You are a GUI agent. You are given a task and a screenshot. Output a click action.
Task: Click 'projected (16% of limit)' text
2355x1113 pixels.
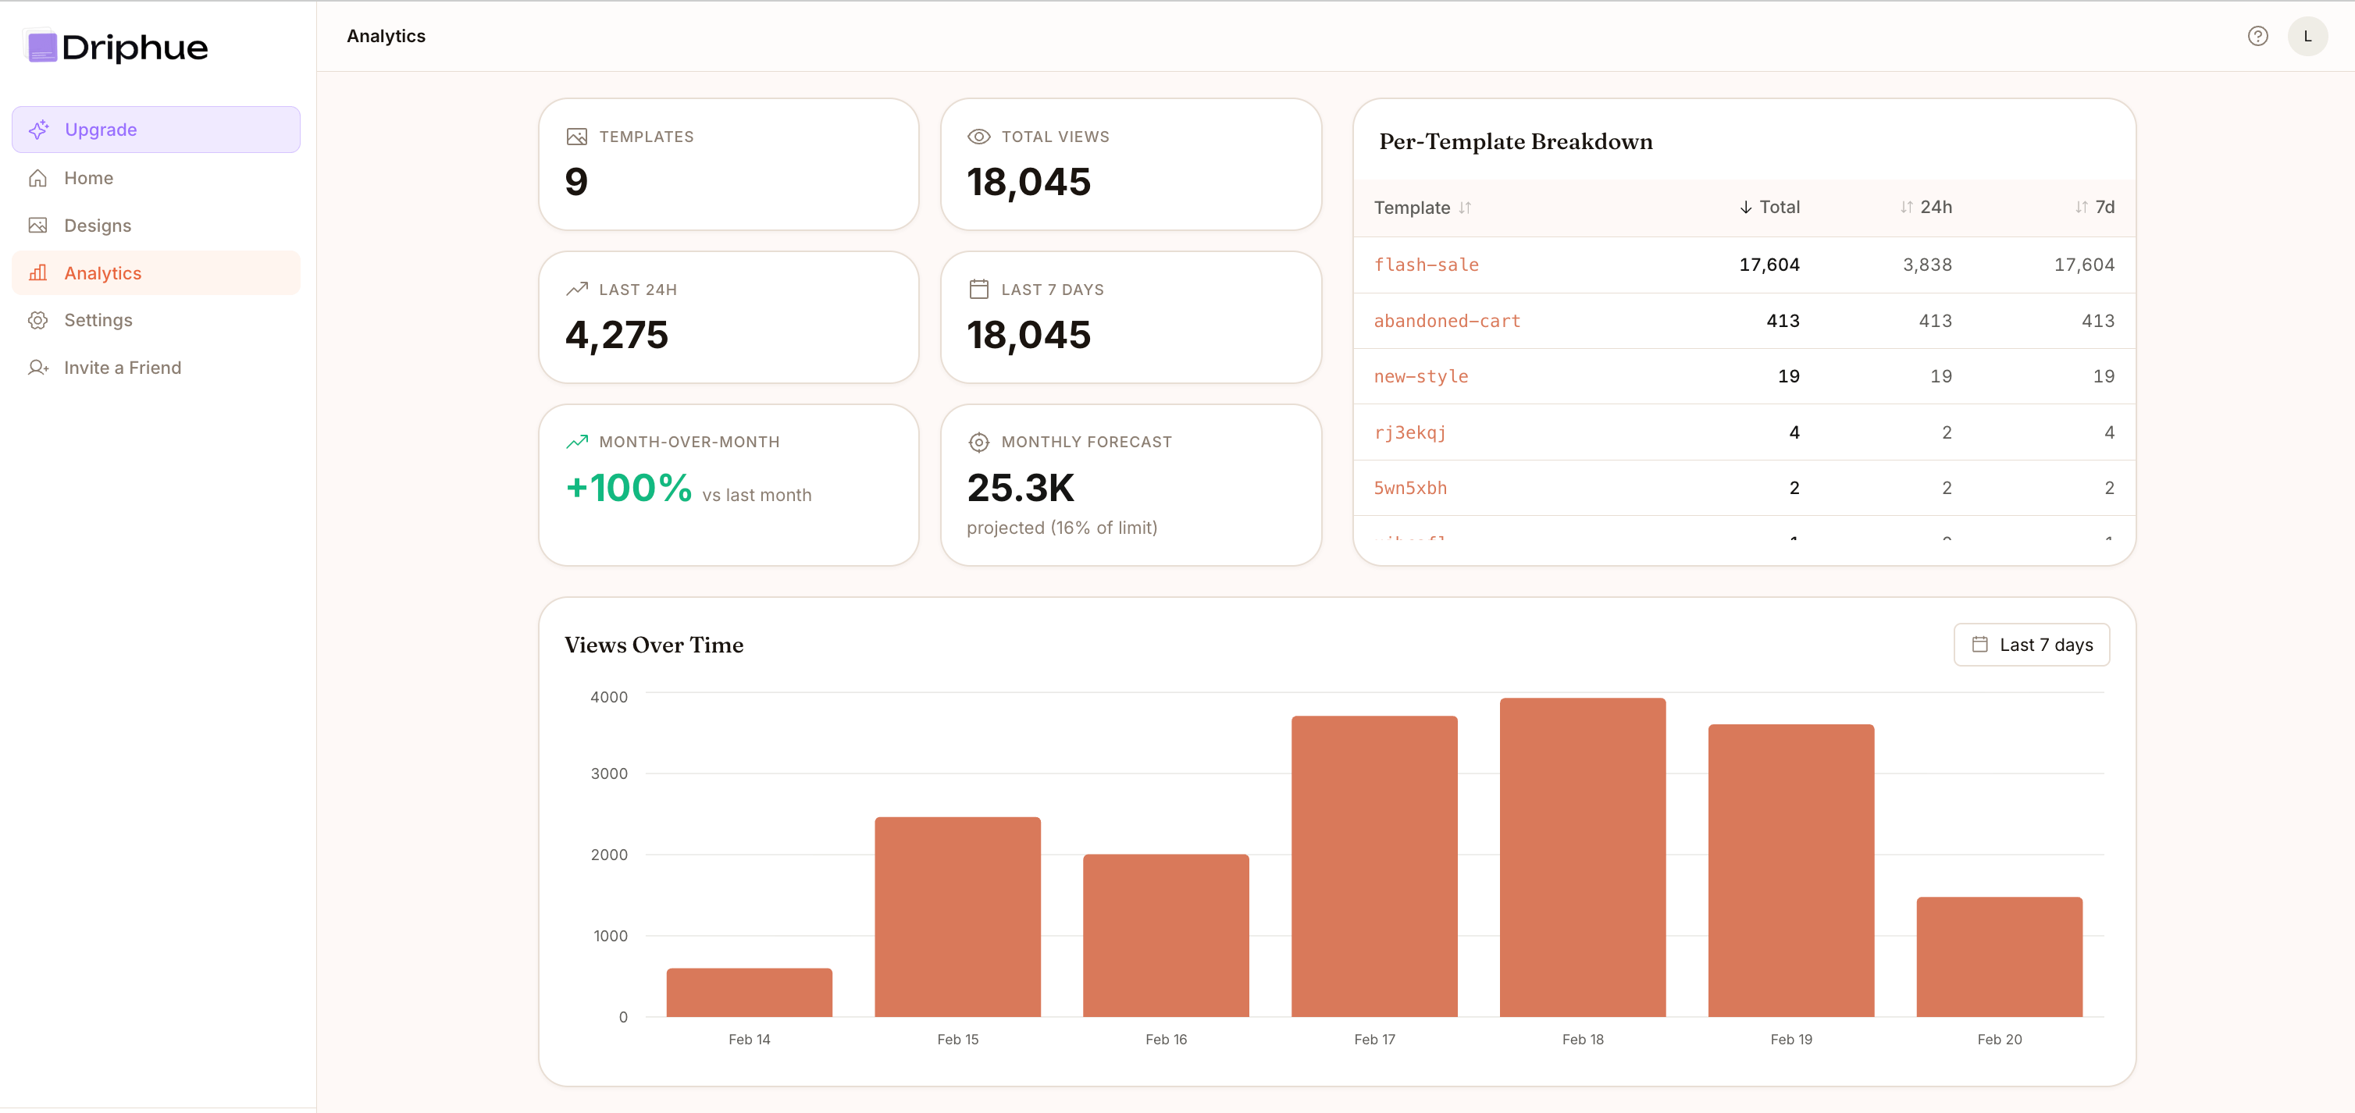coord(1062,528)
